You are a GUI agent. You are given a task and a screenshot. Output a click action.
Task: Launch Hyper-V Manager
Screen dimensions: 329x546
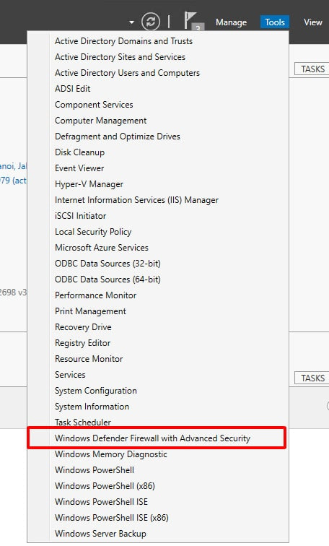tap(158, 184)
